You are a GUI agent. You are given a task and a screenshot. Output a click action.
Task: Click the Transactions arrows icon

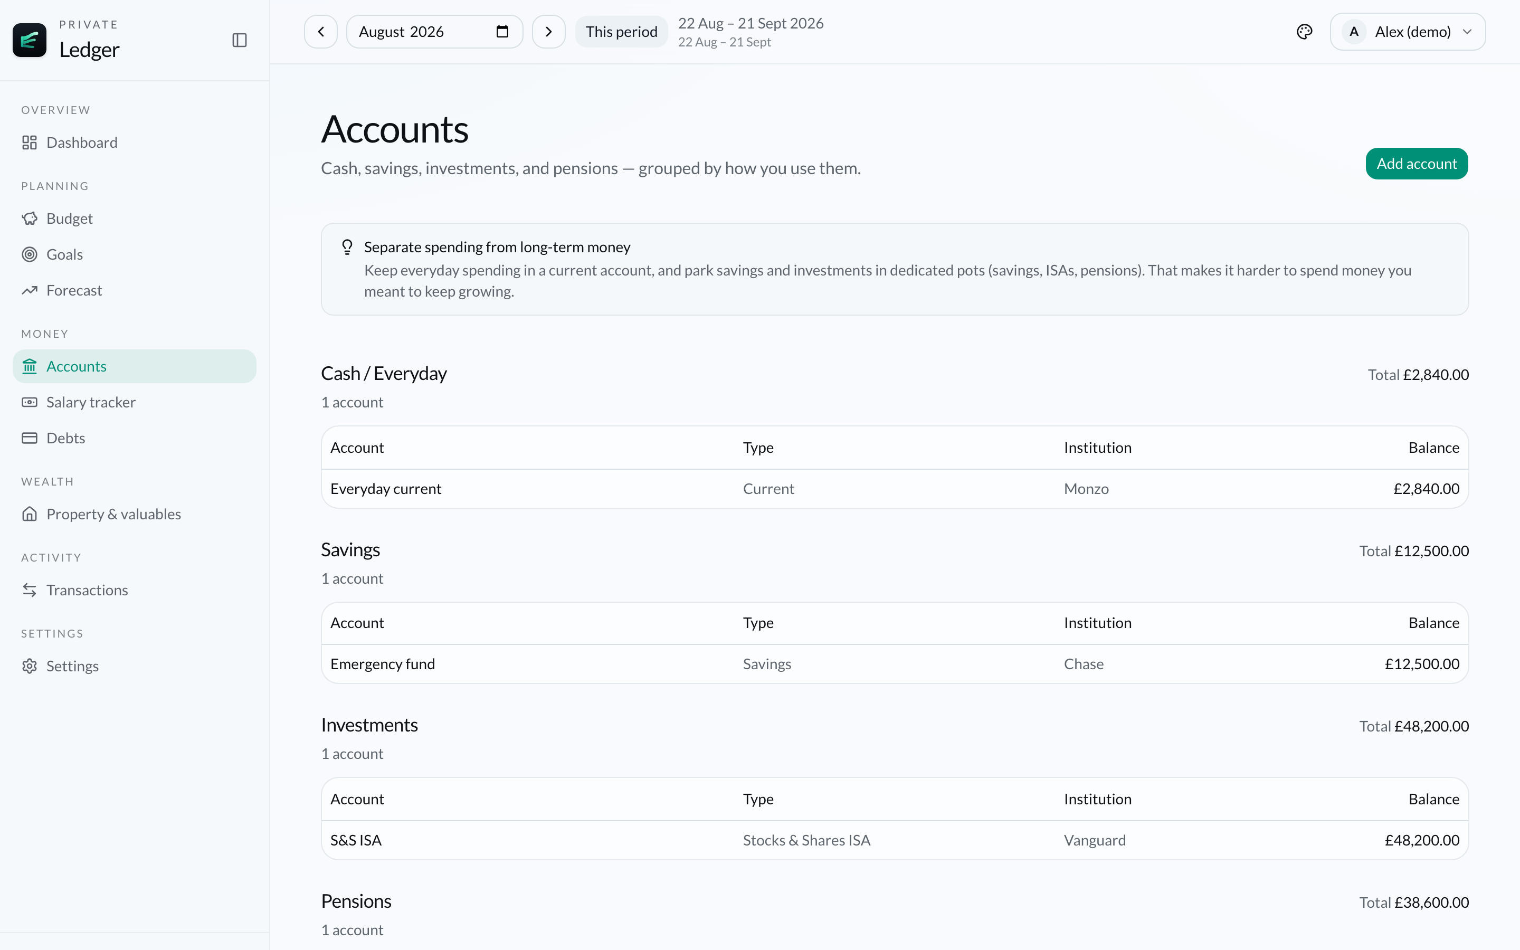30,590
